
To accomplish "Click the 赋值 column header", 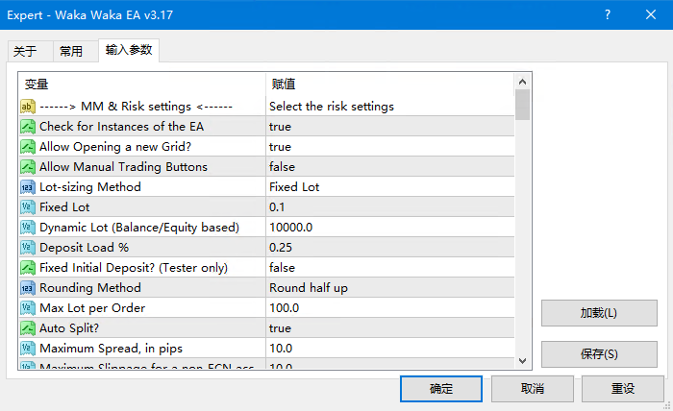I will tap(390, 84).
